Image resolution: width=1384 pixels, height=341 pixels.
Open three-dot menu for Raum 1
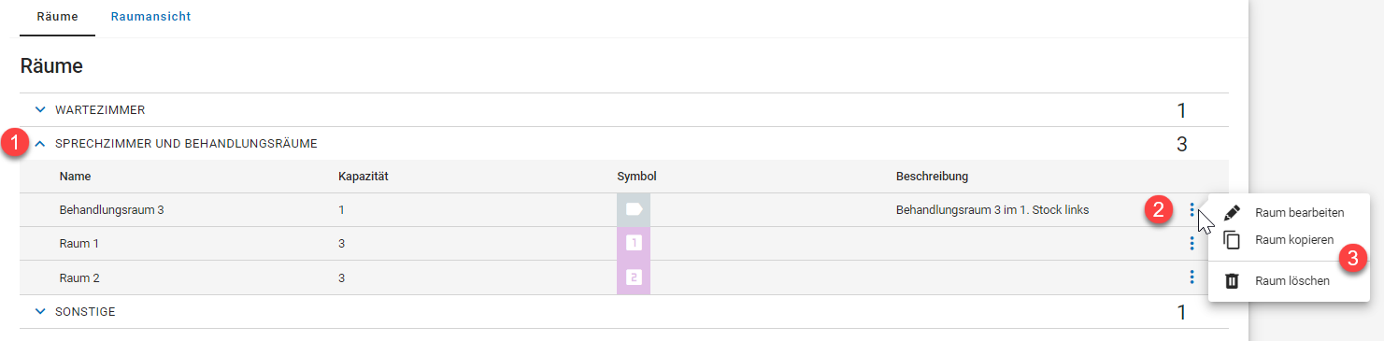click(x=1191, y=244)
